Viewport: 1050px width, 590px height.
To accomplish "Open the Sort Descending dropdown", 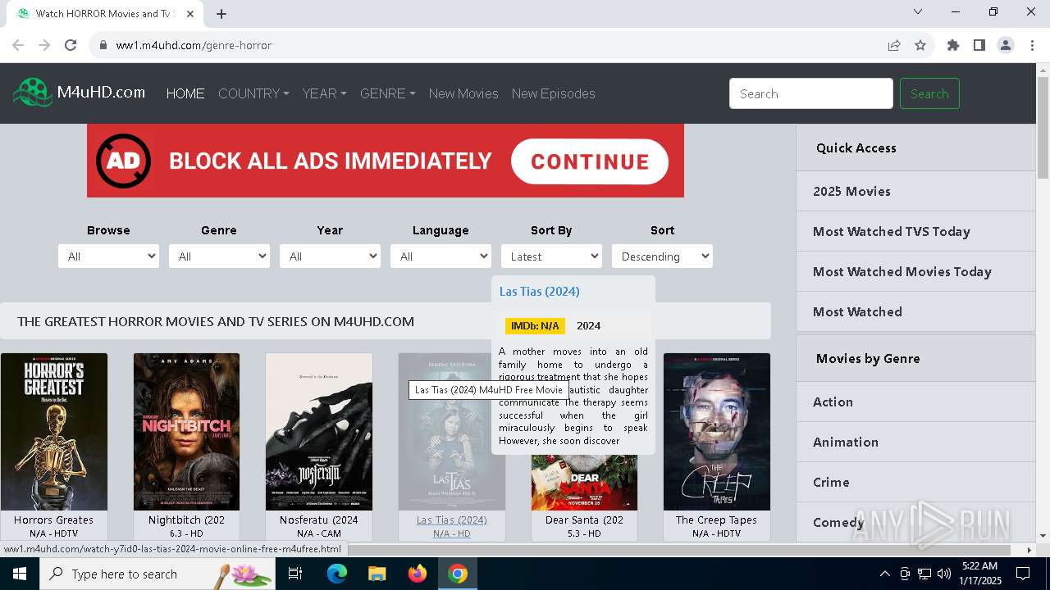I will click(x=662, y=256).
